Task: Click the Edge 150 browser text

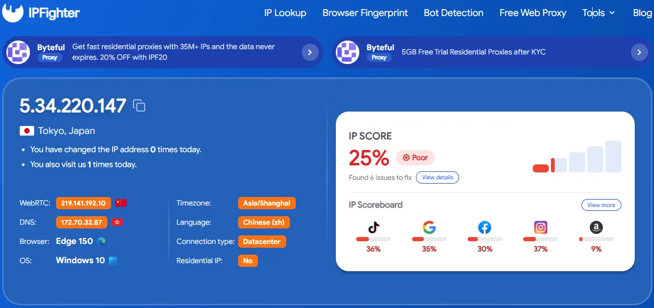Action: click(74, 241)
